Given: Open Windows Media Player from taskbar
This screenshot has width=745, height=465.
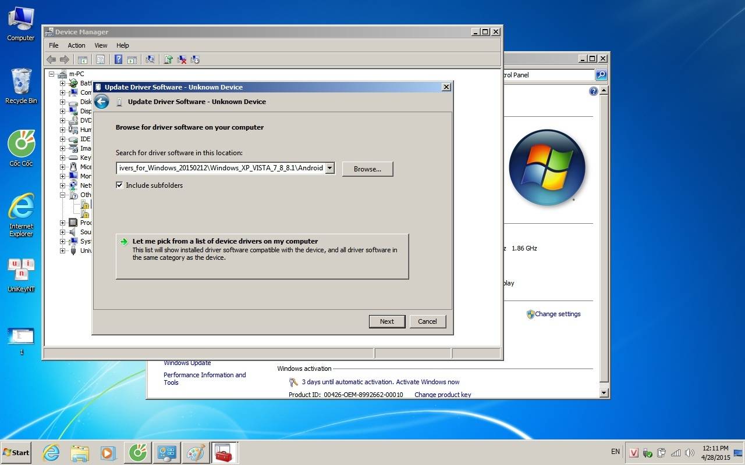Looking at the screenshot, I should [x=108, y=452].
